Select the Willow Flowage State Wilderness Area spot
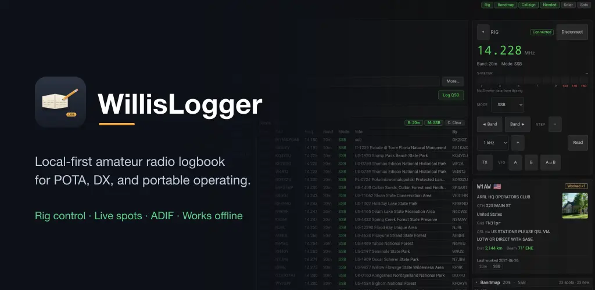 coord(364,267)
